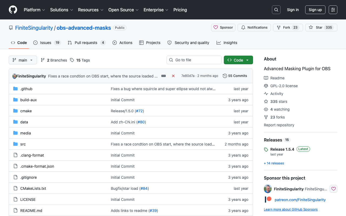Open the 55 Commits history
Screen dimensions: 346x216
coord(235,76)
